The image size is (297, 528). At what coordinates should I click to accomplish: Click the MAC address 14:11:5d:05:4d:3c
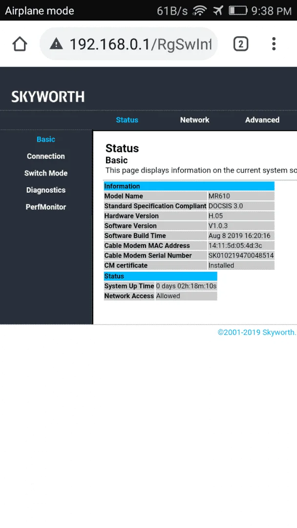(241, 245)
